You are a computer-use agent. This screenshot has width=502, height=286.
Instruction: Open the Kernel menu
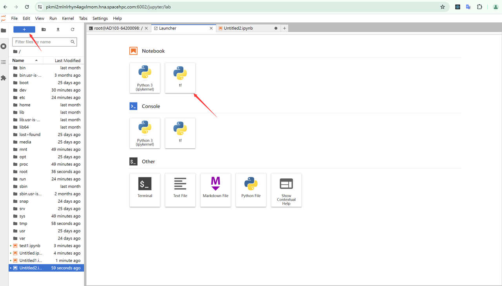coord(68,18)
